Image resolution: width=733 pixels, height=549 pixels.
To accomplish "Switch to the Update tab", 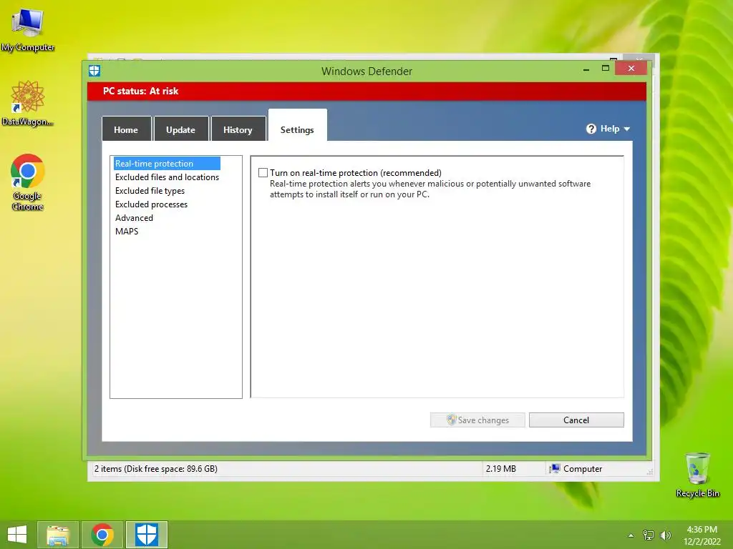I will coord(181,129).
